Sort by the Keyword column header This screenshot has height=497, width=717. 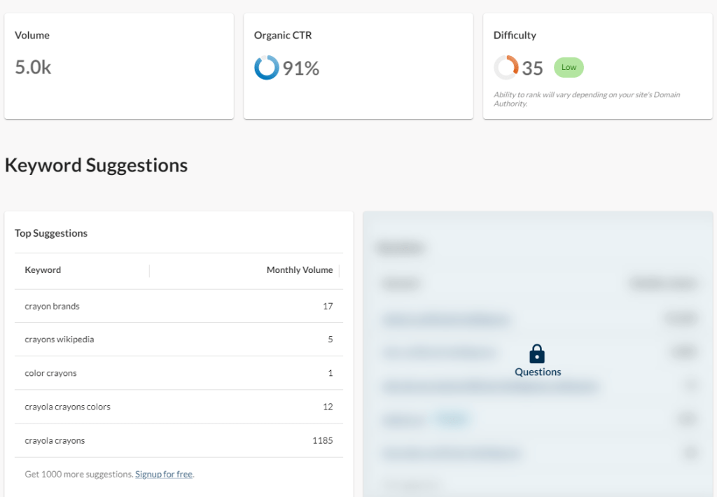click(x=43, y=270)
